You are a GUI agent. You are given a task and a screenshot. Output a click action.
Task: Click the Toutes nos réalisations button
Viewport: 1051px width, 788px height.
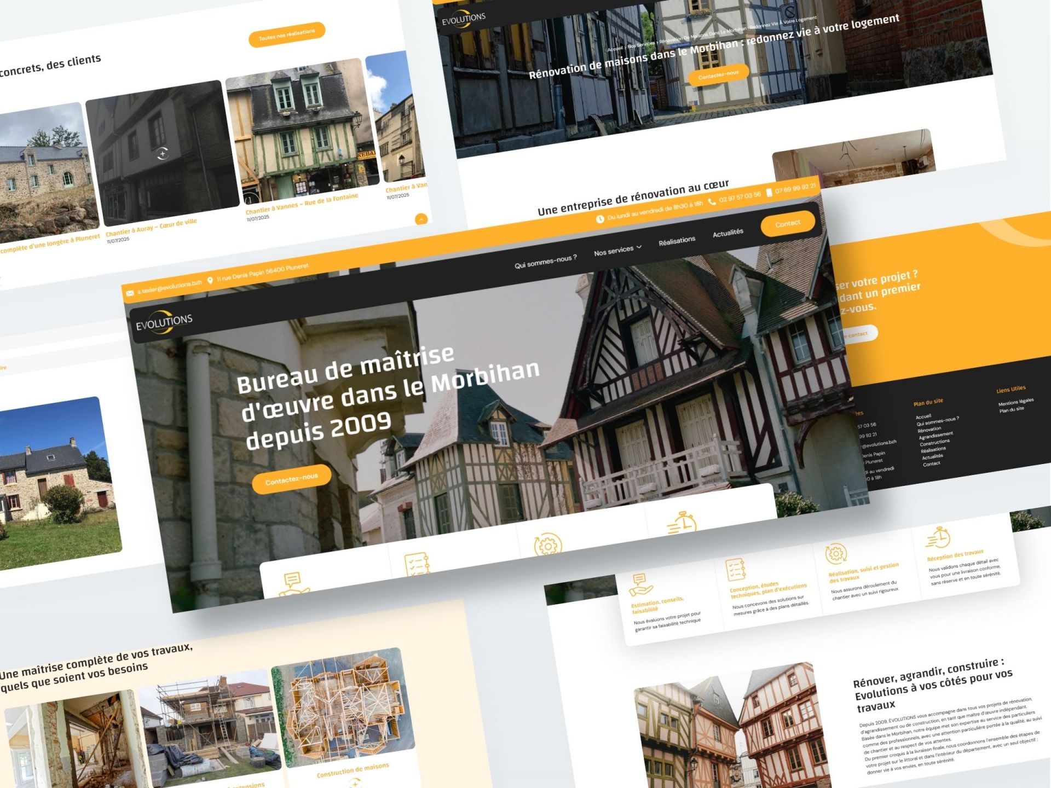pyautogui.click(x=287, y=34)
